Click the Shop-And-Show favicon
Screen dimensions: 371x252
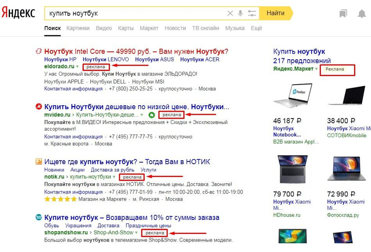pyautogui.click(x=38, y=217)
